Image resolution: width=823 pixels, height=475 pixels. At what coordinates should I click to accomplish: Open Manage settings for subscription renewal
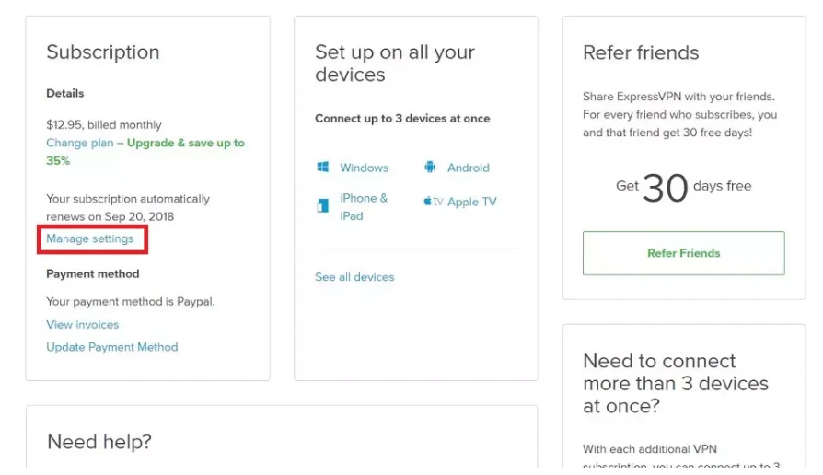tap(90, 238)
